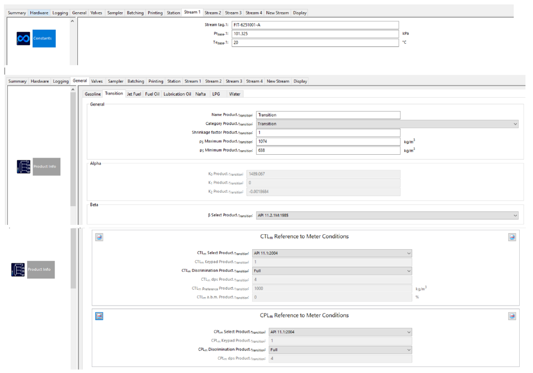This screenshot has width=533, height=373.
Task: Select the blue Constants button
Action: 44,38
